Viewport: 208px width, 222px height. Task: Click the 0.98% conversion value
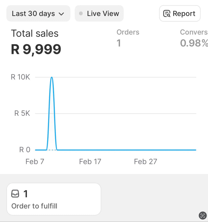tap(194, 43)
